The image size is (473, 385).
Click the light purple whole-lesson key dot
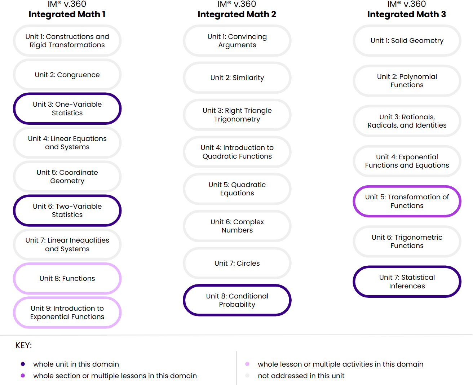[x=247, y=364]
